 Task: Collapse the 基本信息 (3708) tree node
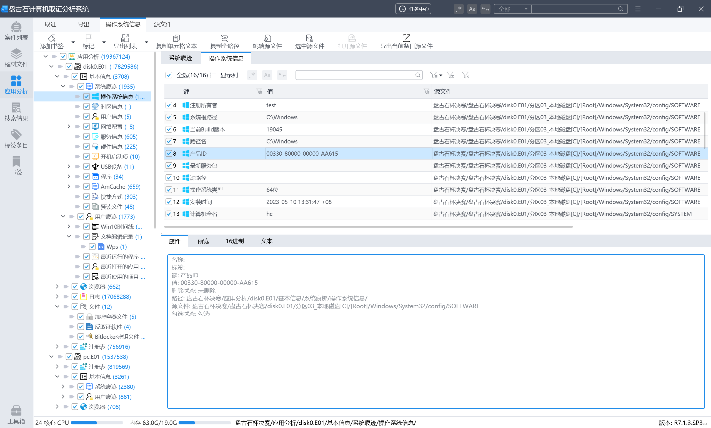(x=57, y=76)
